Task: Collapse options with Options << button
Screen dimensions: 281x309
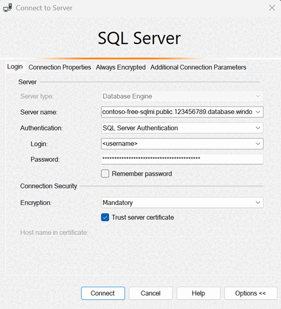Action: [251, 293]
